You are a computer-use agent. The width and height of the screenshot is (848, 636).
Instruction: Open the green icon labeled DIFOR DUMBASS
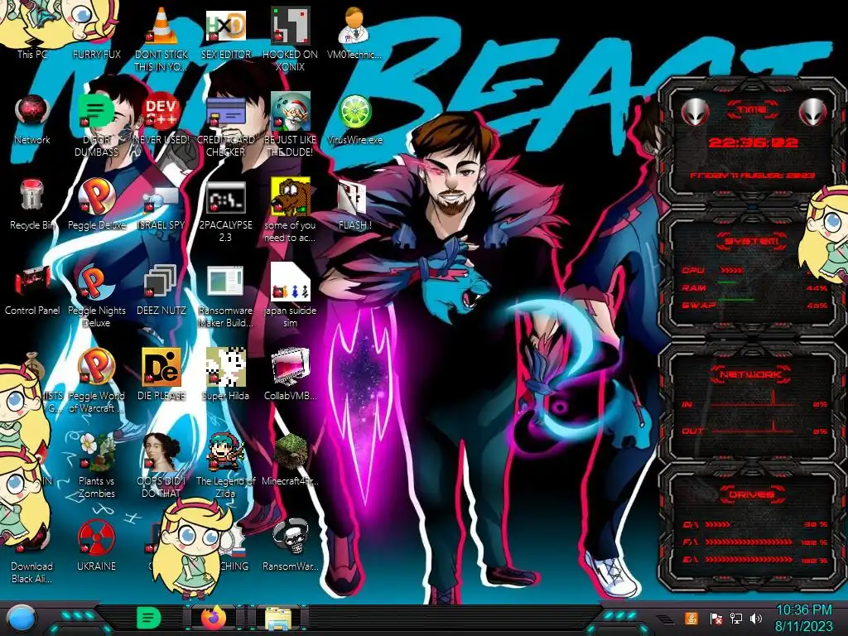[96, 110]
